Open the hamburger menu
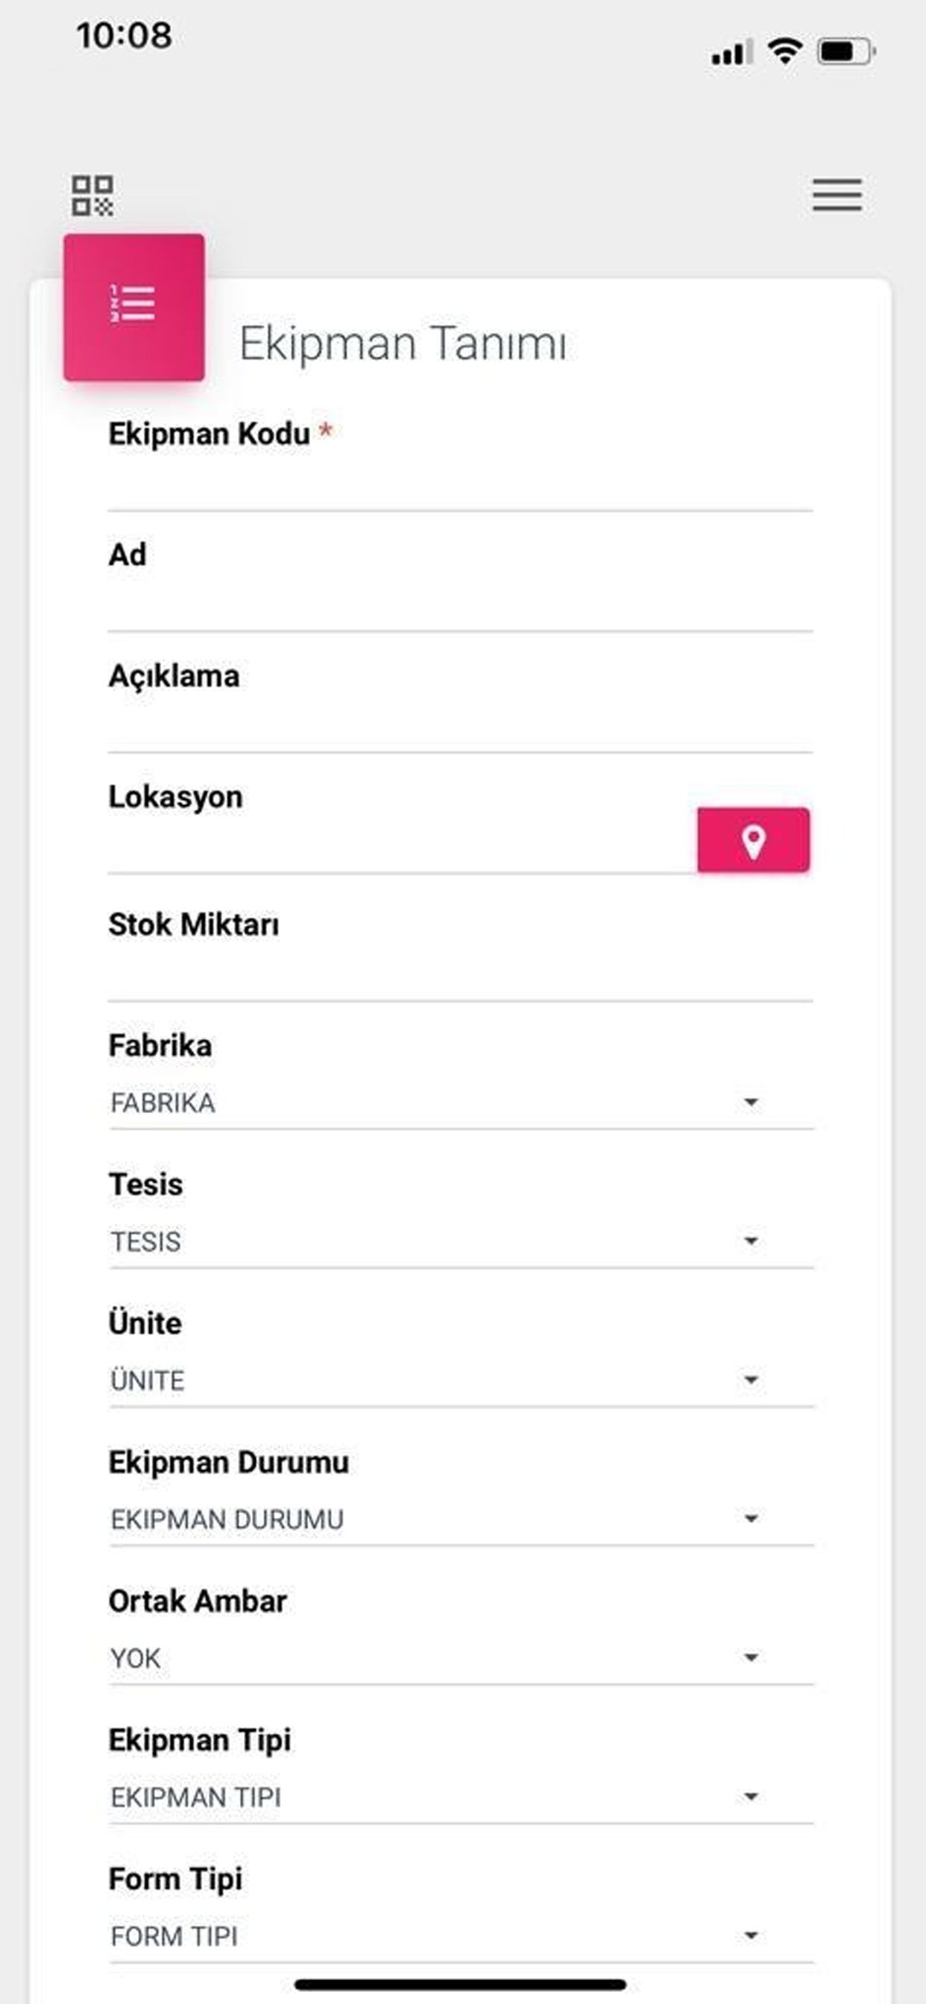Screen dimensions: 926x2004 tap(837, 195)
